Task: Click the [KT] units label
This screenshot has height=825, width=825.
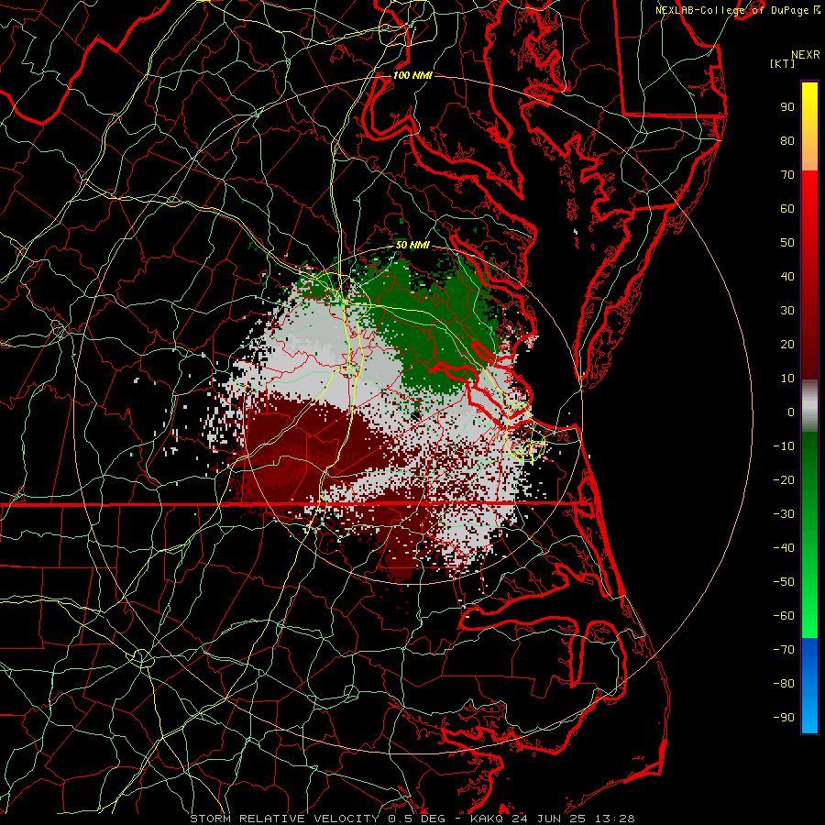Action: click(782, 63)
